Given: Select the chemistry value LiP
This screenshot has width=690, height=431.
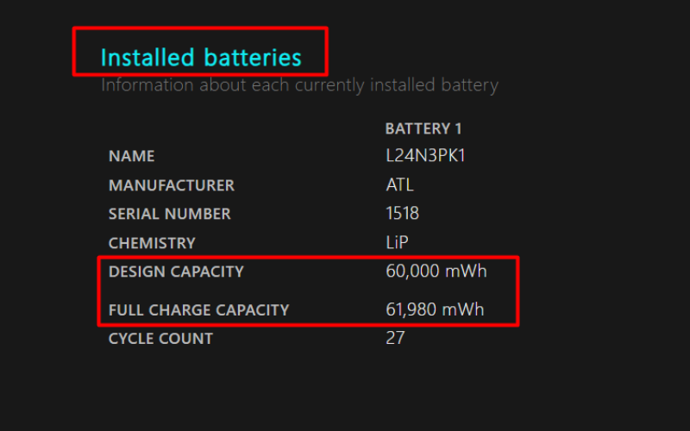Looking at the screenshot, I should pos(398,243).
